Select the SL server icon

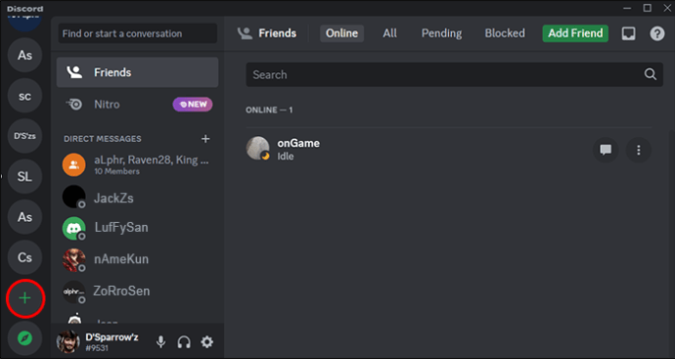click(25, 176)
